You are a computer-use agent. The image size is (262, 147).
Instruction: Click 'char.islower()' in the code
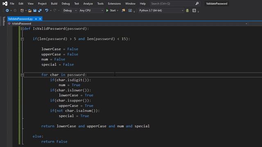pos(72,90)
